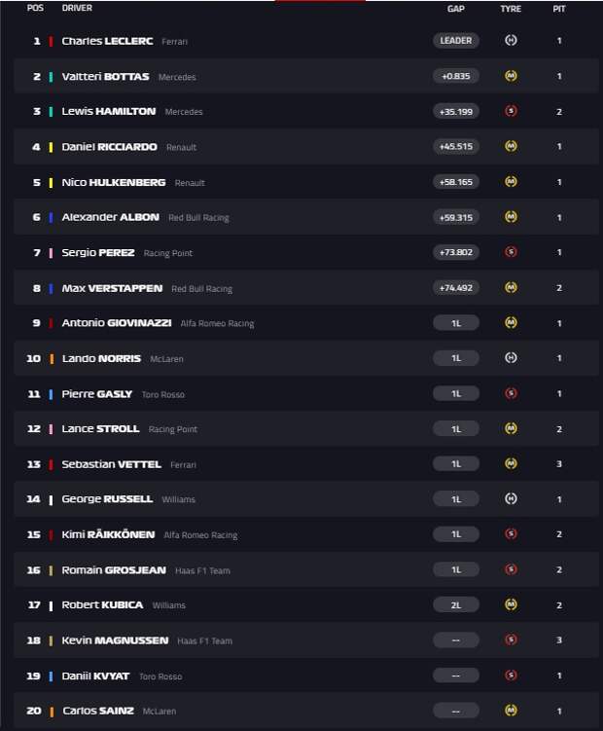Click the +0.835 gap badge
Image resolution: width=603 pixels, height=731 pixels.
[456, 76]
